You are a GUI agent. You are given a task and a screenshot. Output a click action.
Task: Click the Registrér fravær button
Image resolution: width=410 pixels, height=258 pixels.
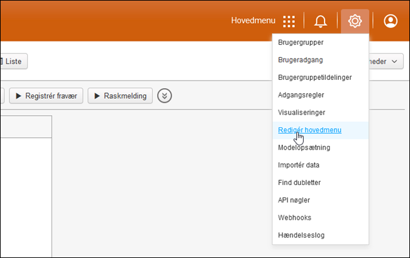(x=45, y=96)
